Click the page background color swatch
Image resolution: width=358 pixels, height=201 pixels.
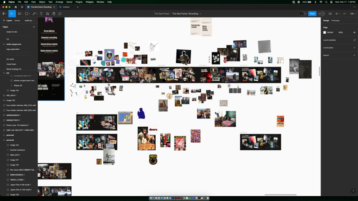pos(324,32)
